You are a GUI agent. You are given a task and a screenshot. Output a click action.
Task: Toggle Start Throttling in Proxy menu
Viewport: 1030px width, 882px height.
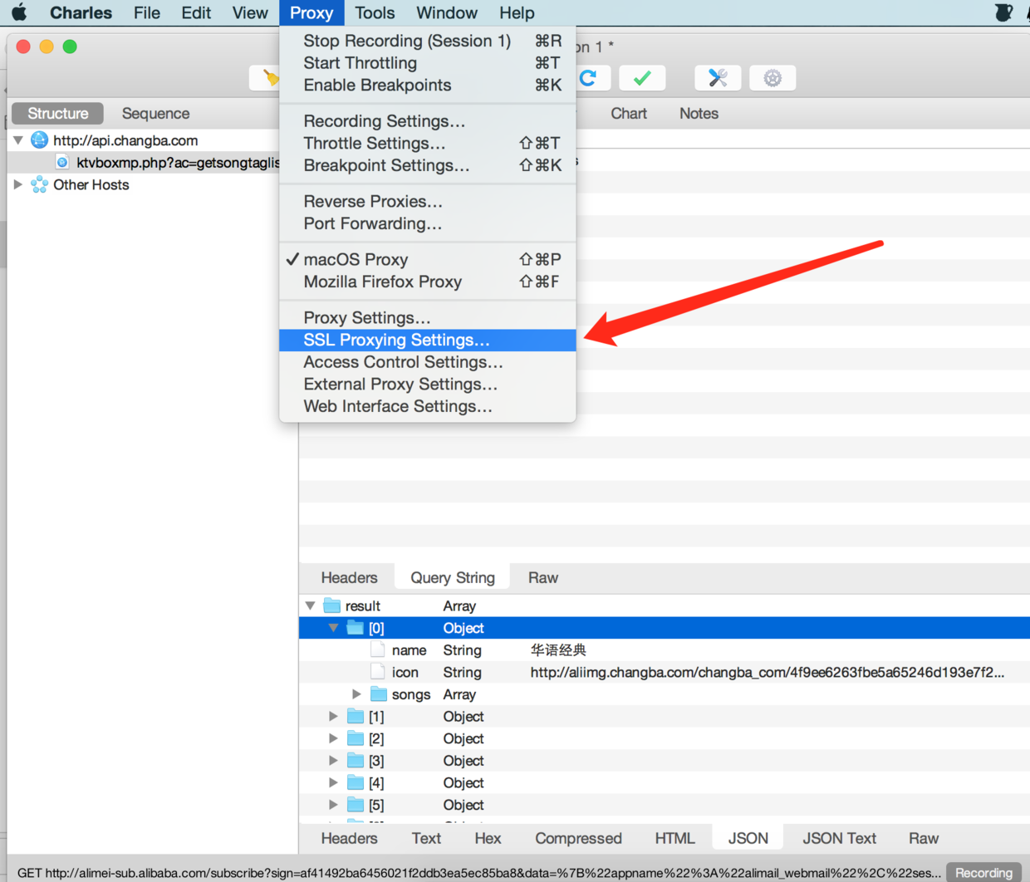[x=427, y=63]
